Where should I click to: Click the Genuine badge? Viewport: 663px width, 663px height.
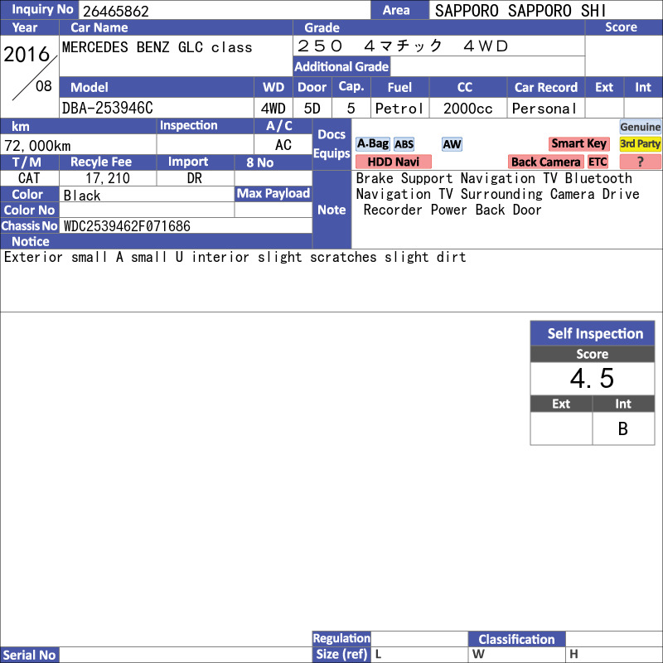tap(640, 127)
